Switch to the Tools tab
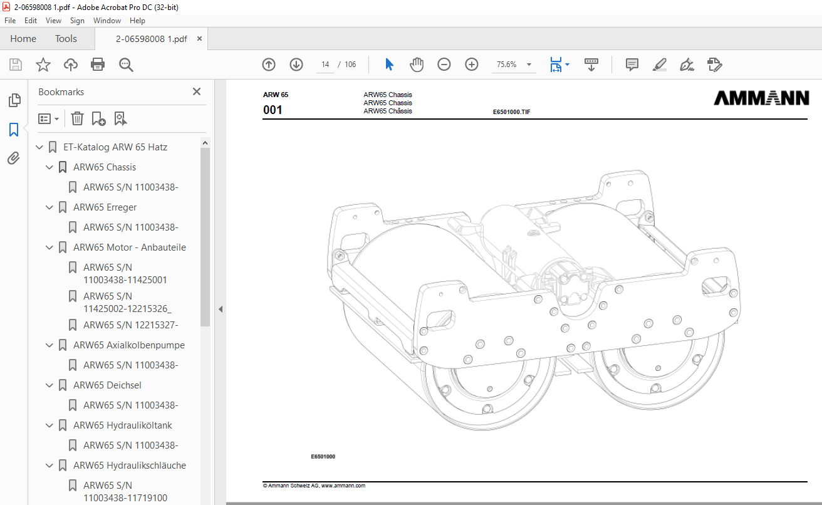Viewport: 822px width, 505px height. click(66, 38)
